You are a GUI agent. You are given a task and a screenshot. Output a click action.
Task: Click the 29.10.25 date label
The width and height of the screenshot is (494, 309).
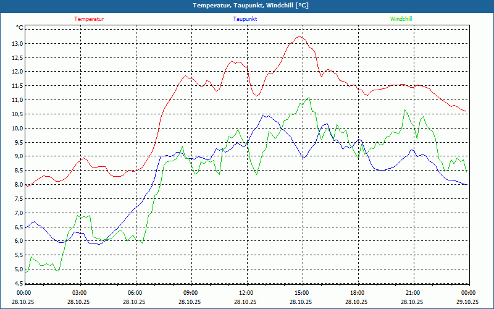468,302
